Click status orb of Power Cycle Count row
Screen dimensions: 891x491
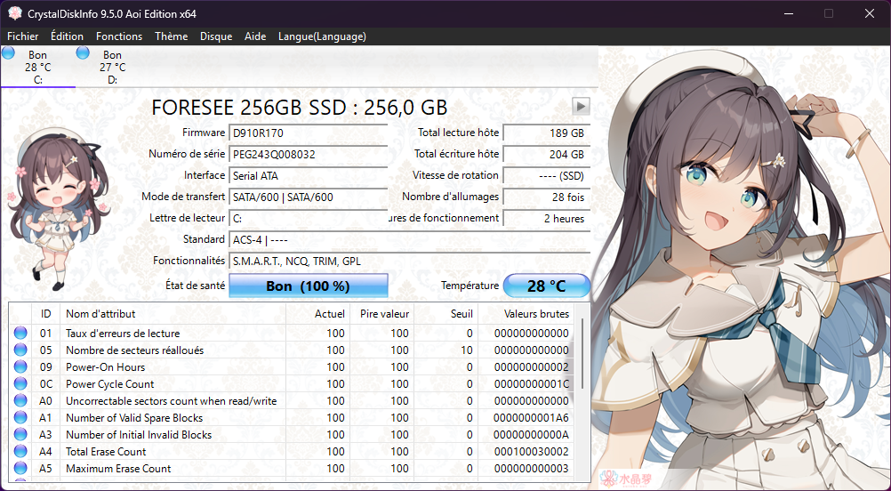tap(20, 383)
